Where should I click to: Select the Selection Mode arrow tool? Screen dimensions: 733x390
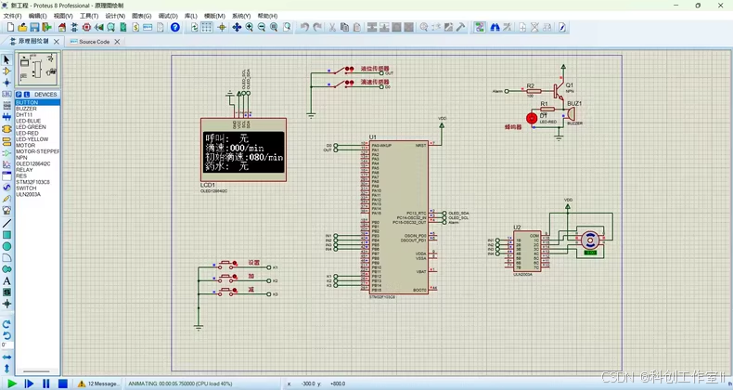[x=6, y=59]
